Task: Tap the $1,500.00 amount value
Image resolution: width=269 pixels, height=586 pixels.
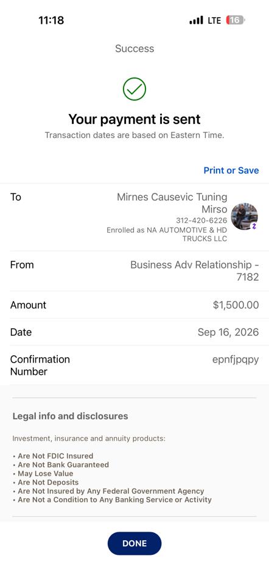Action: pos(236,305)
